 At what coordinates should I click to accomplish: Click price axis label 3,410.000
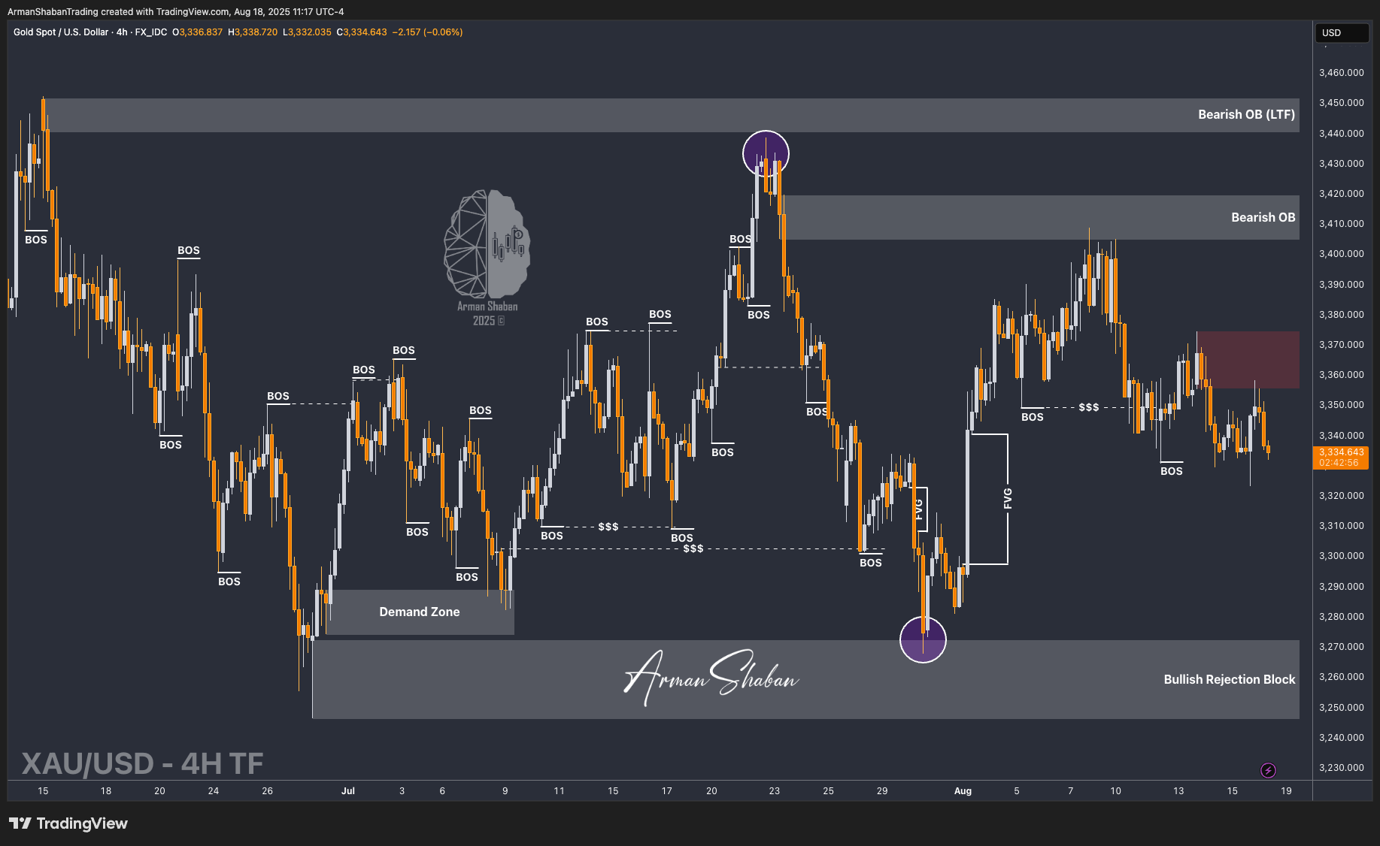click(1341, 224)
